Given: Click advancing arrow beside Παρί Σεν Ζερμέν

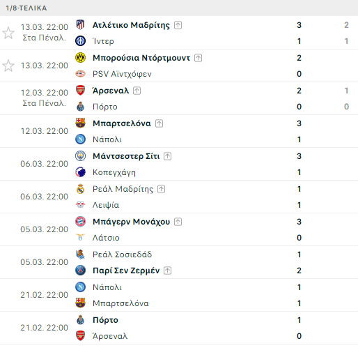Looking at the screenshot, I should pyautogui.click(x=167, y=271).
